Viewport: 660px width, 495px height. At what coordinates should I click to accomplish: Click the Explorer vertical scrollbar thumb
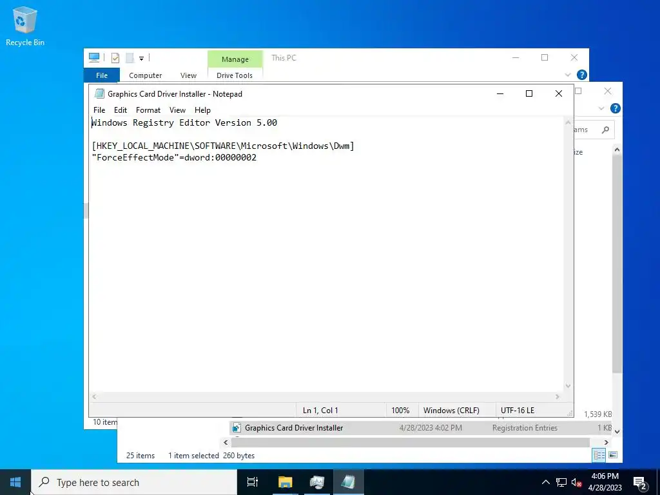click(617, 264)
